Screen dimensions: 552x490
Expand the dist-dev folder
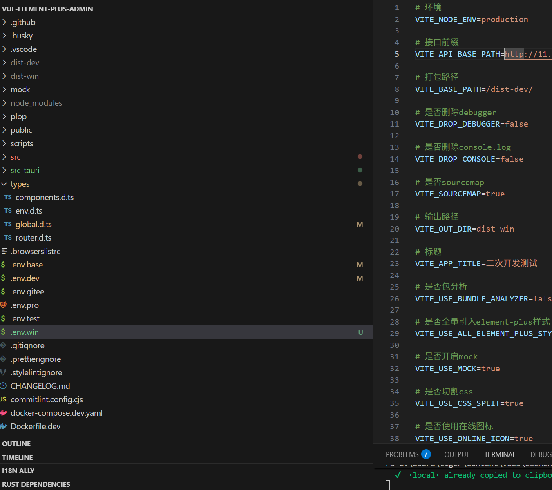4,62
